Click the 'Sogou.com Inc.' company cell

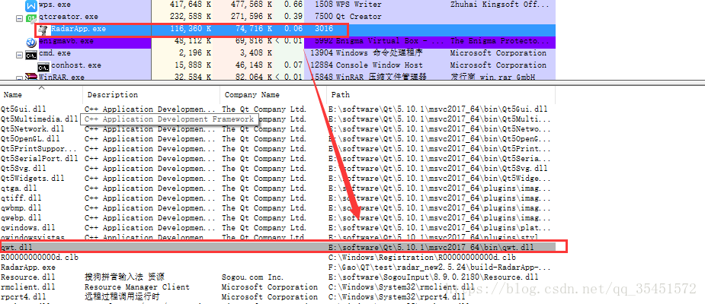pyautogui.click(x=253, y=277)
